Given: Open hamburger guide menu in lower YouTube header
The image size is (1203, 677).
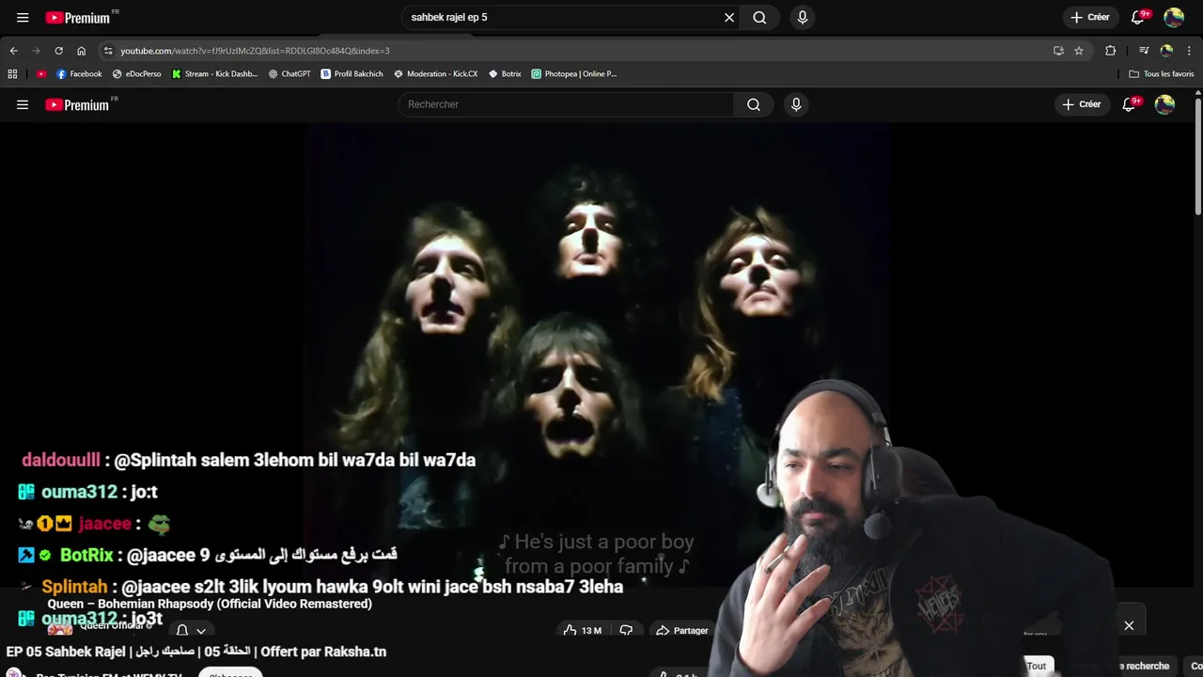Looking at the screenshot, I should pyautogui.click(x=23, y=104).
